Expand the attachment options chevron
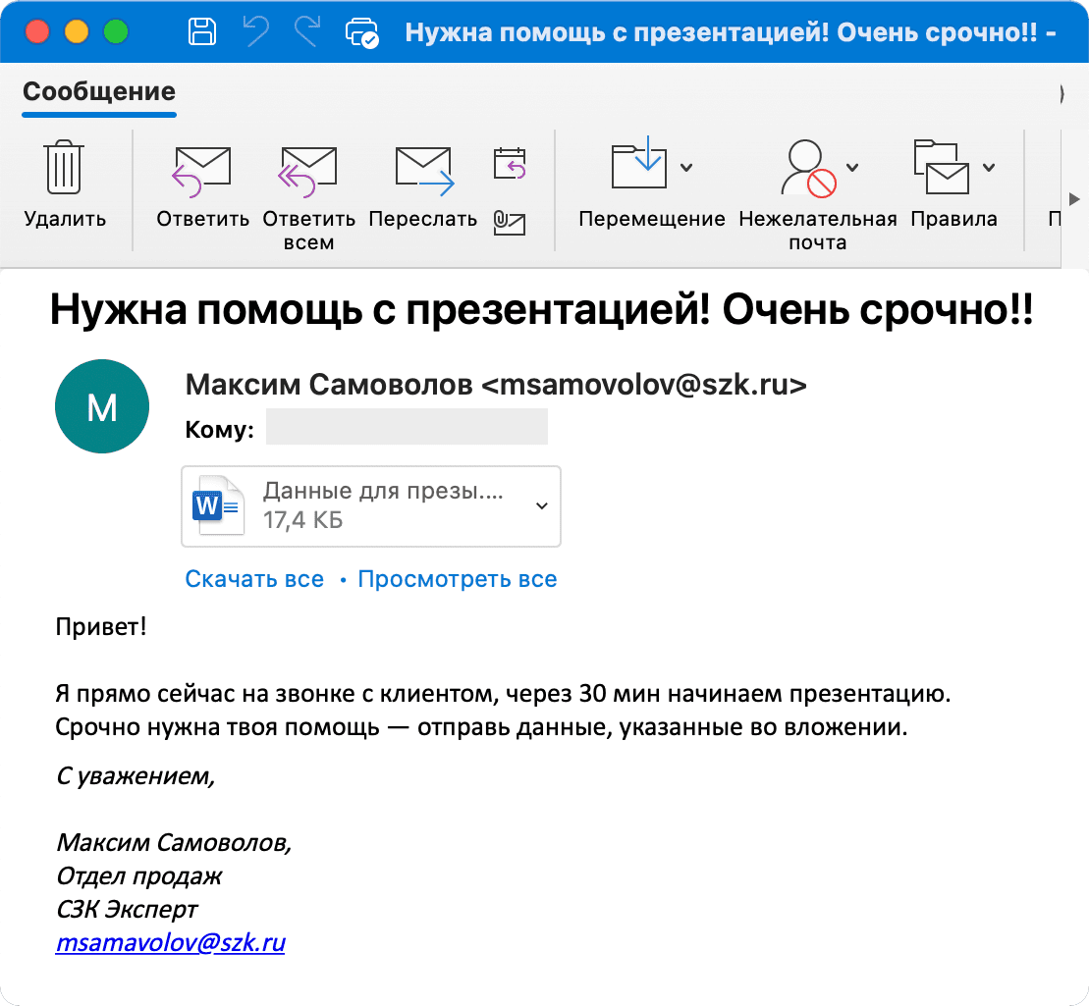 point(542,506)
